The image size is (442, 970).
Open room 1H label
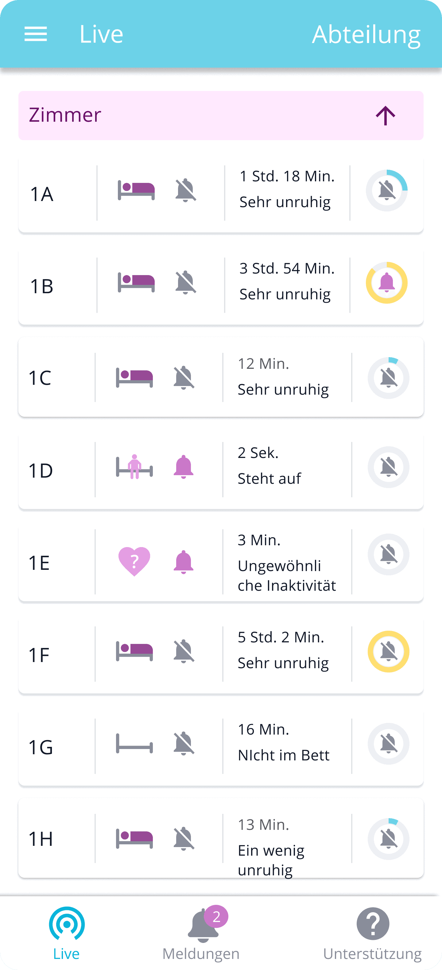coord(41,839)
